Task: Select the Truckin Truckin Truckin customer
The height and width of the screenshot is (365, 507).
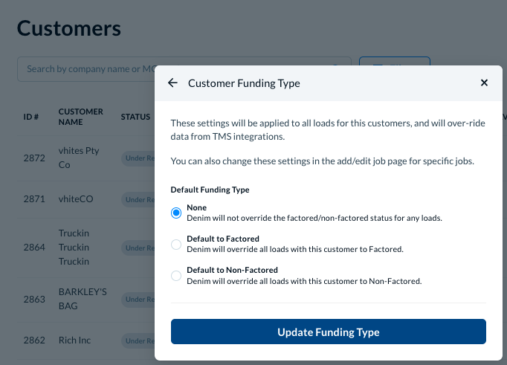Action: [74, 248]
